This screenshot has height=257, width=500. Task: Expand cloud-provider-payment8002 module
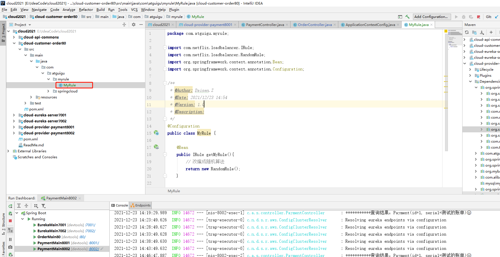pyautogui.click(x=14, y=133)
